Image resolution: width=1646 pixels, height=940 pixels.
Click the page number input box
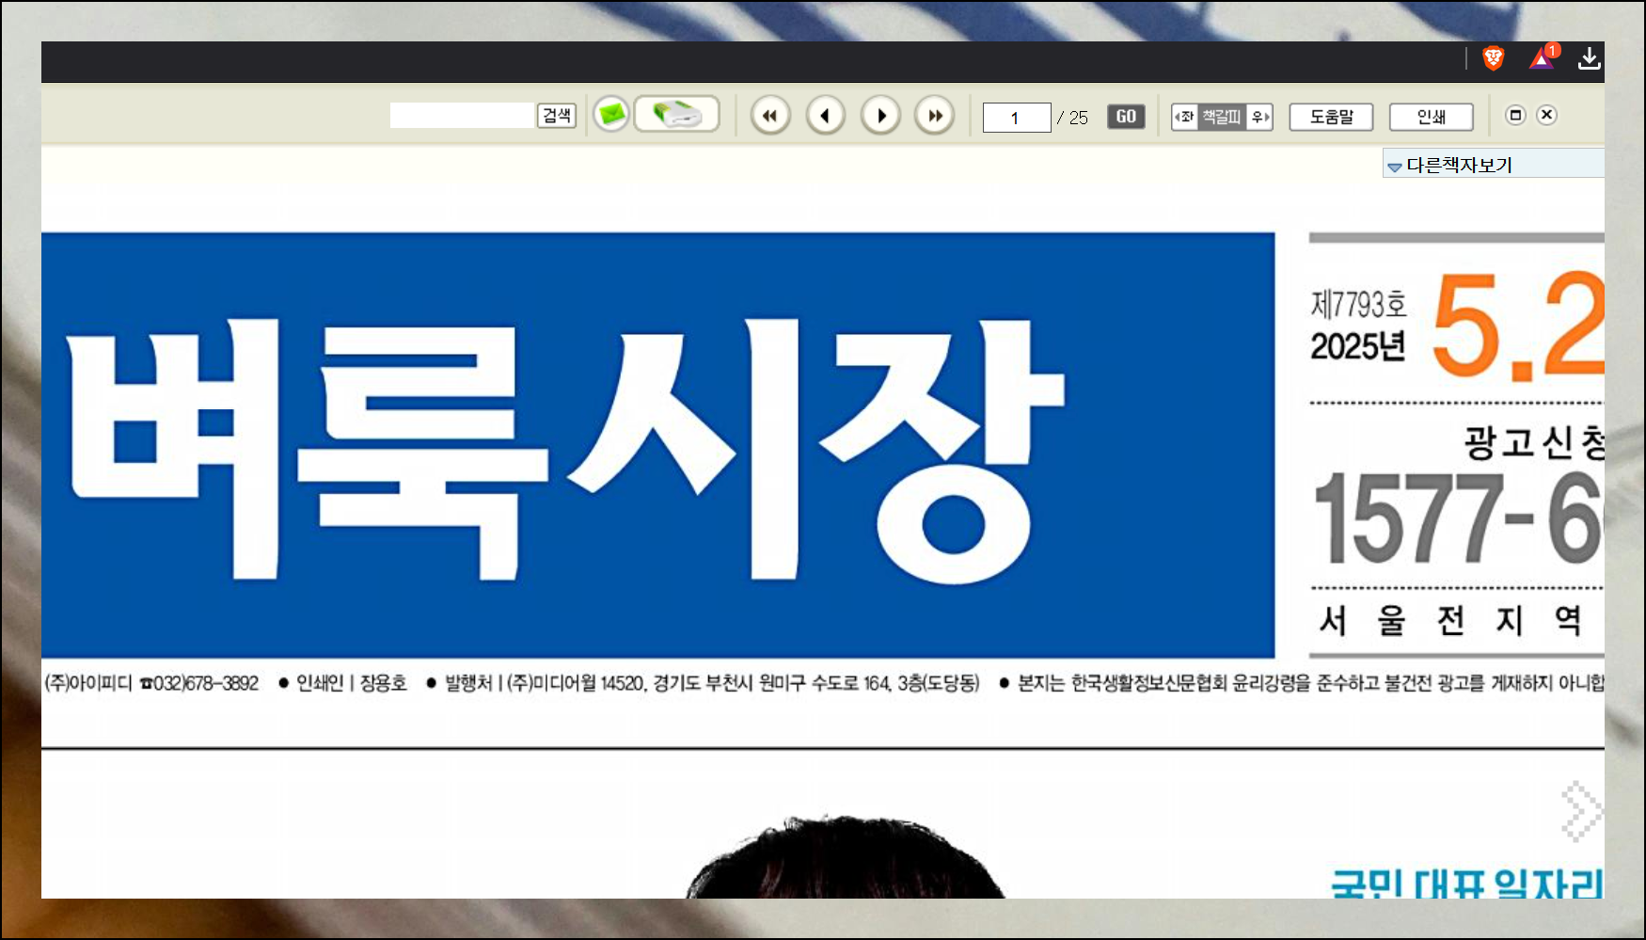[1017, 118]
